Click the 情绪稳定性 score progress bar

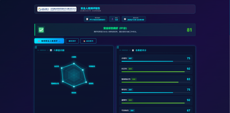[156, 82]
